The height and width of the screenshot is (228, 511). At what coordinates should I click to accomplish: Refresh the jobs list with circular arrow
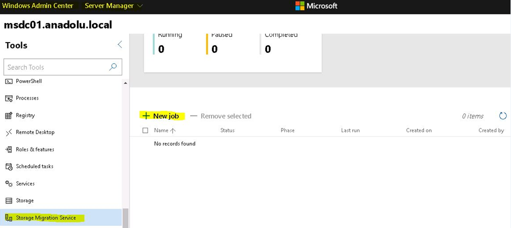(503, 116)
